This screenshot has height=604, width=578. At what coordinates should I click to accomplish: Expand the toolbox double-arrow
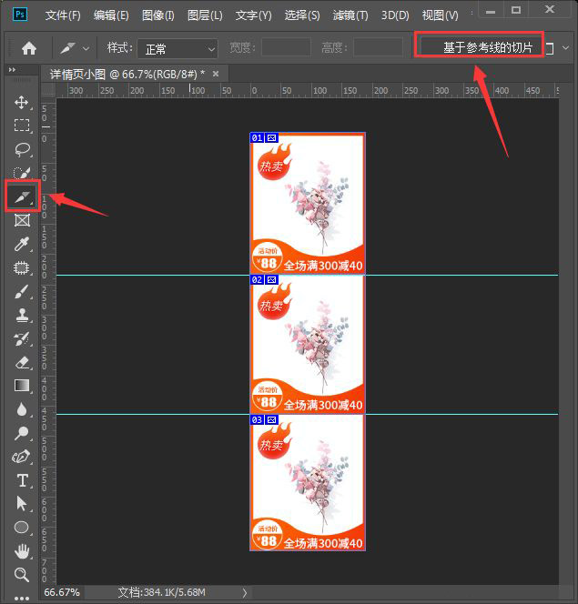click(x=12, y=70)
